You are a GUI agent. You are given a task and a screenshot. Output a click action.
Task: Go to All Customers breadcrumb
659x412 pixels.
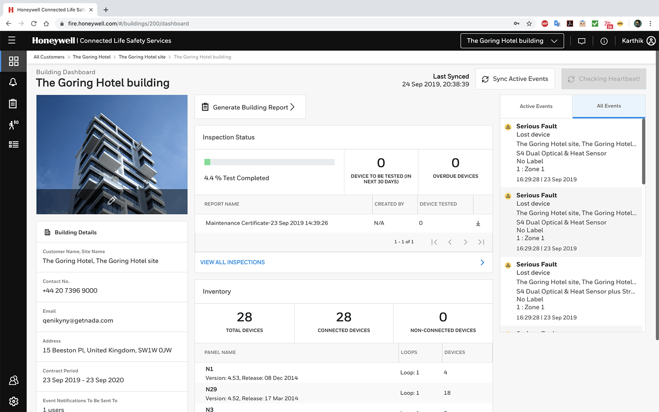coord(49,57)
